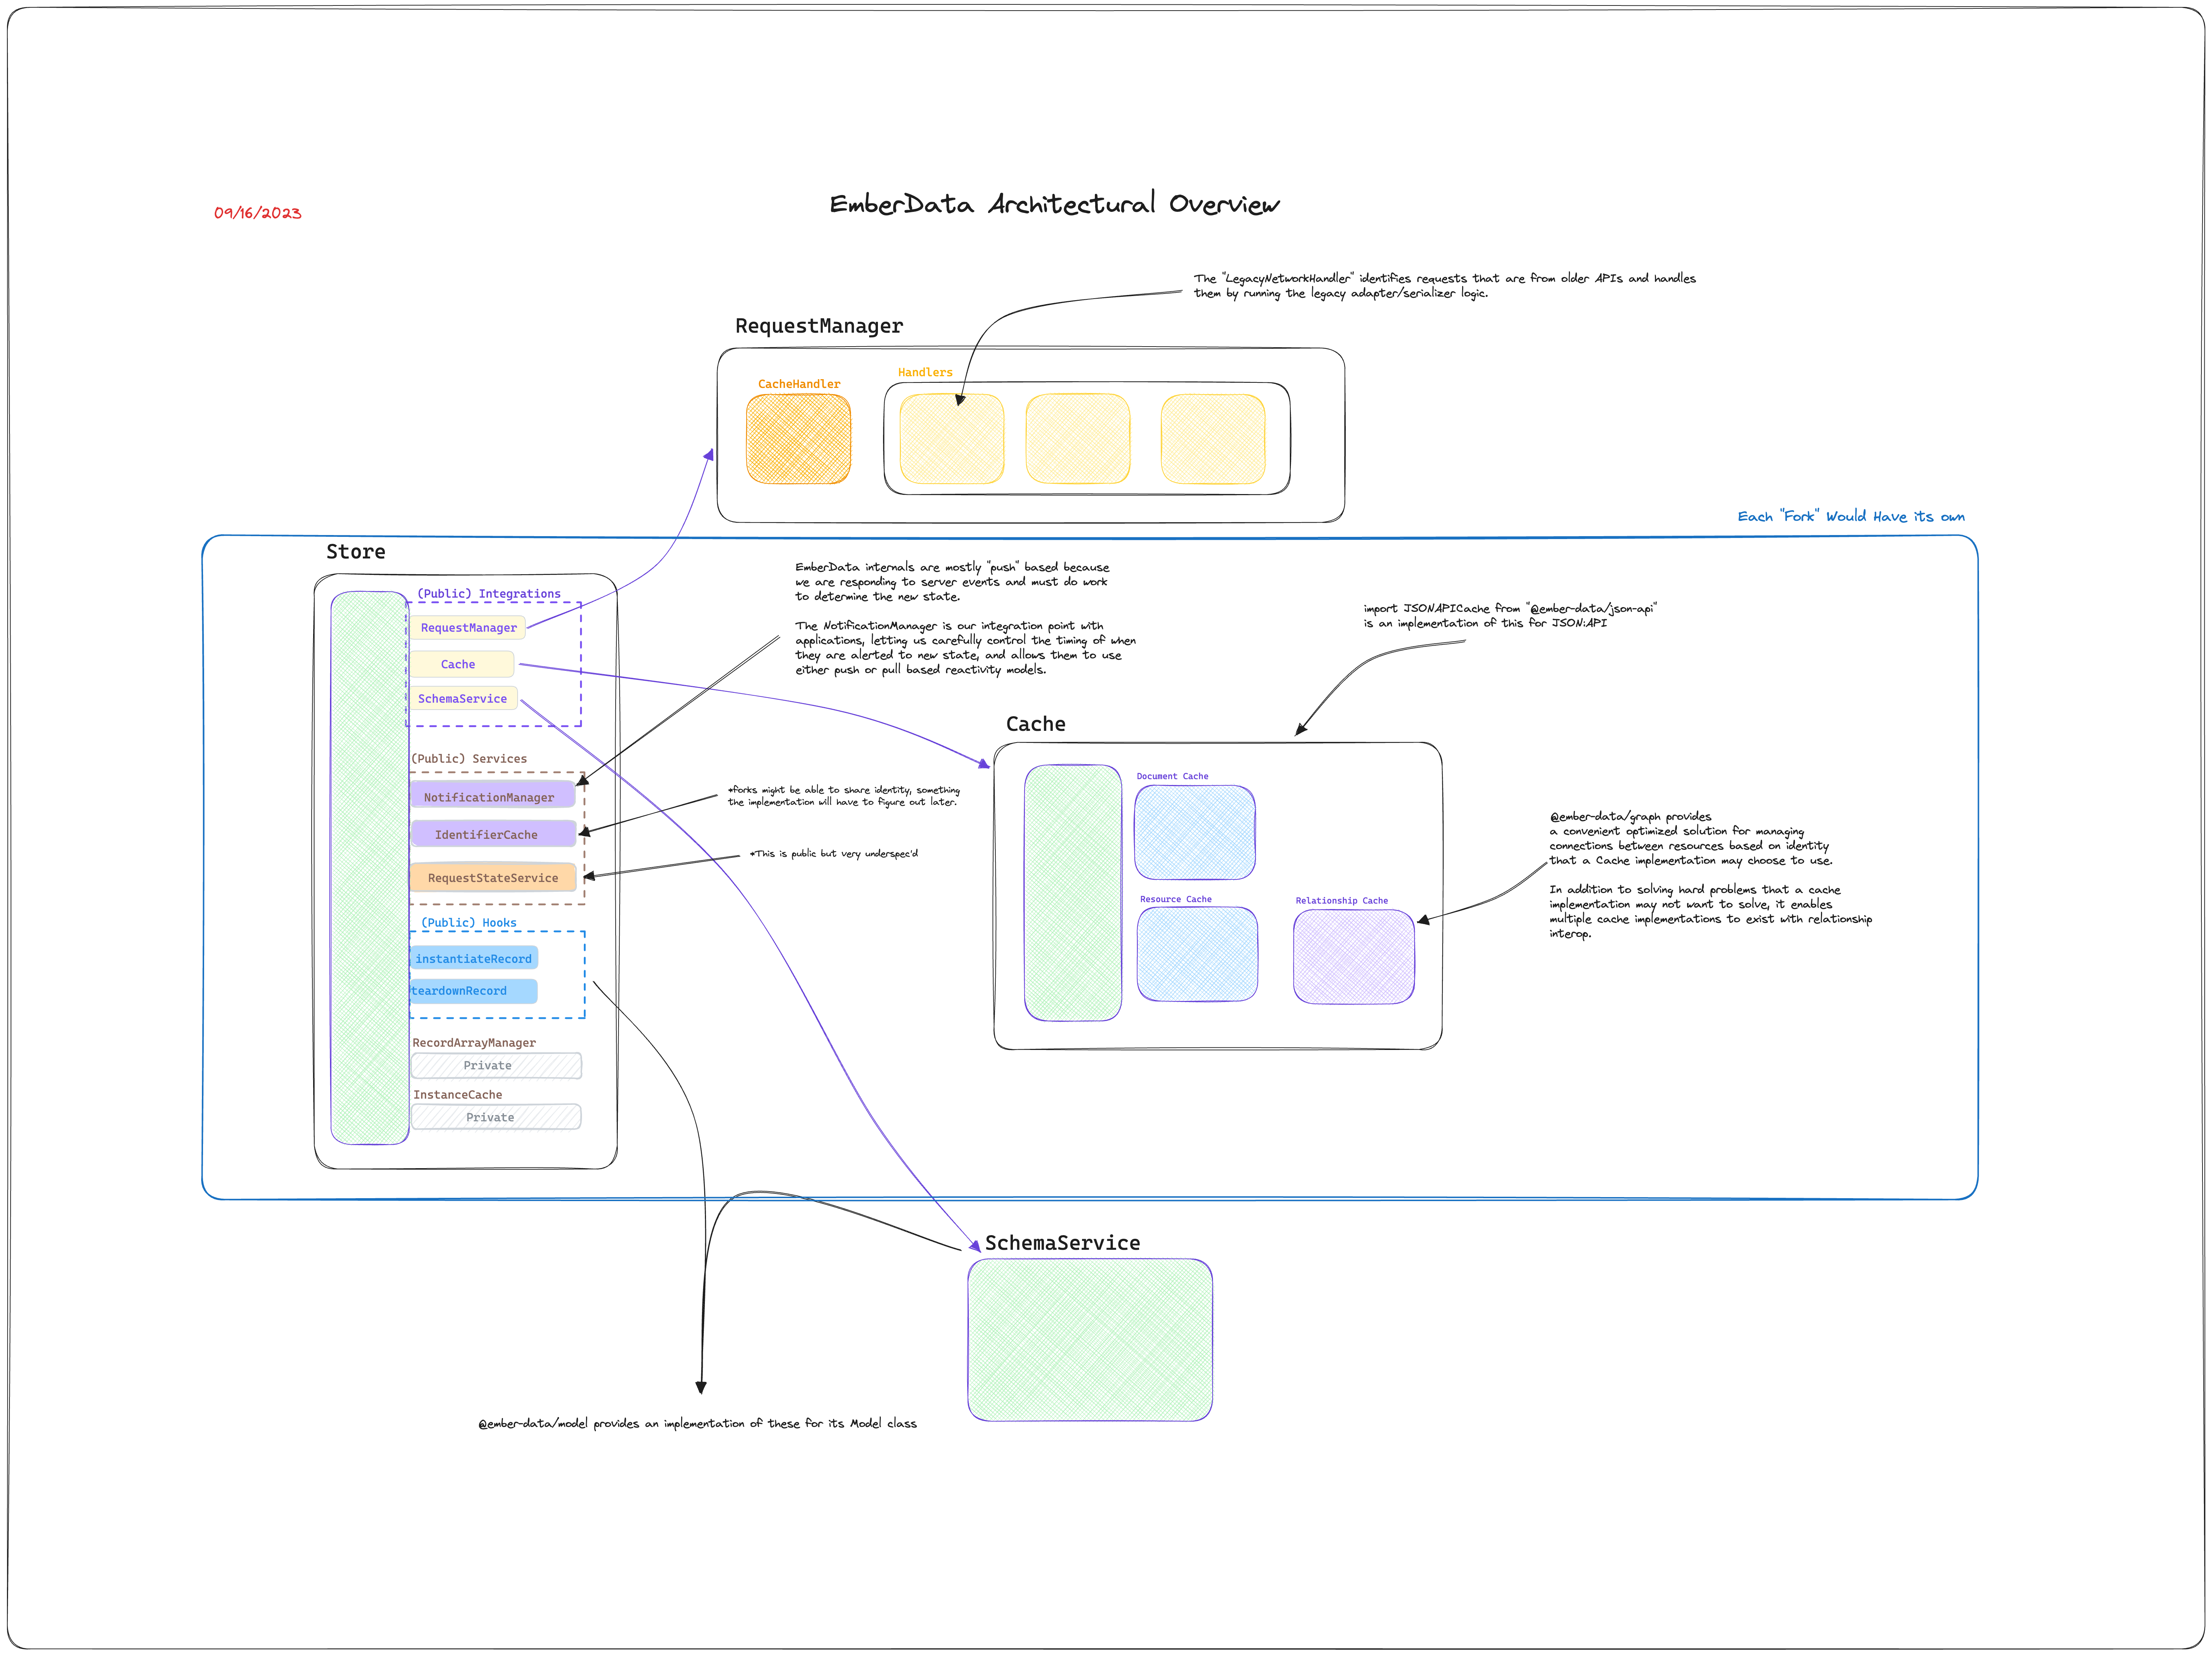This screenshot has height=1656, width=2212.
Task: Click the Private box under RecordArrayManager
Action: pyautogui.click(x=496, y=1066)
